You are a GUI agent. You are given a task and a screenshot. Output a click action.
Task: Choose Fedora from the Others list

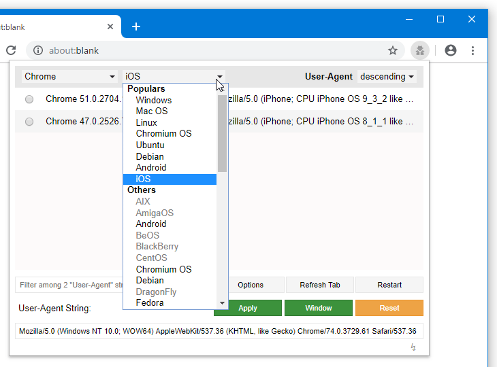(170, 303)
